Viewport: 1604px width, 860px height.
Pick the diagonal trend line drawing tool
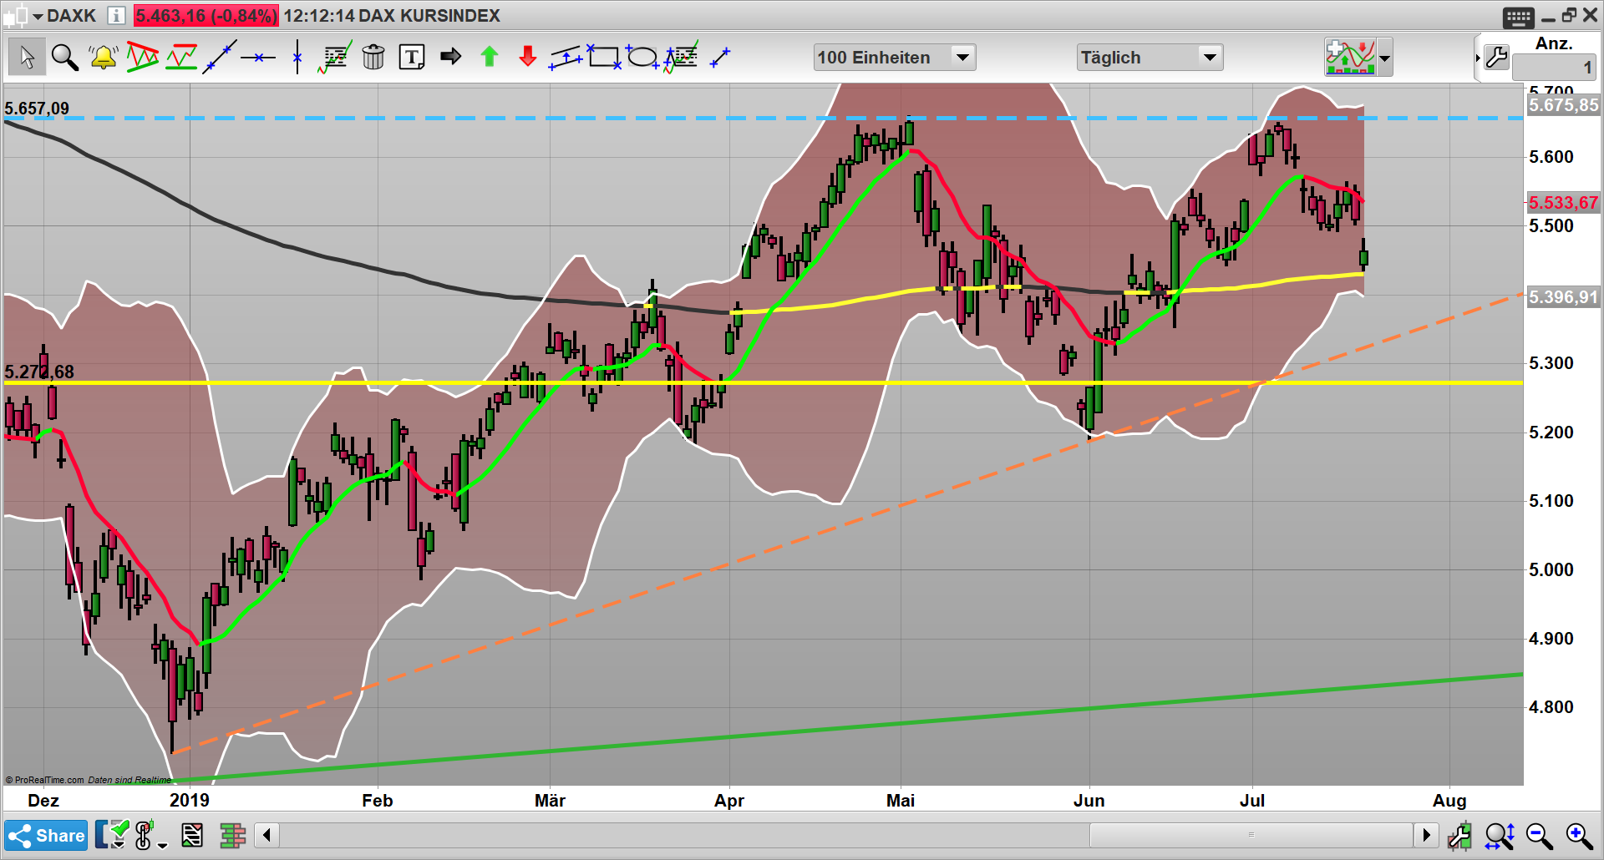pyautogui.click(x=220, y=58)
